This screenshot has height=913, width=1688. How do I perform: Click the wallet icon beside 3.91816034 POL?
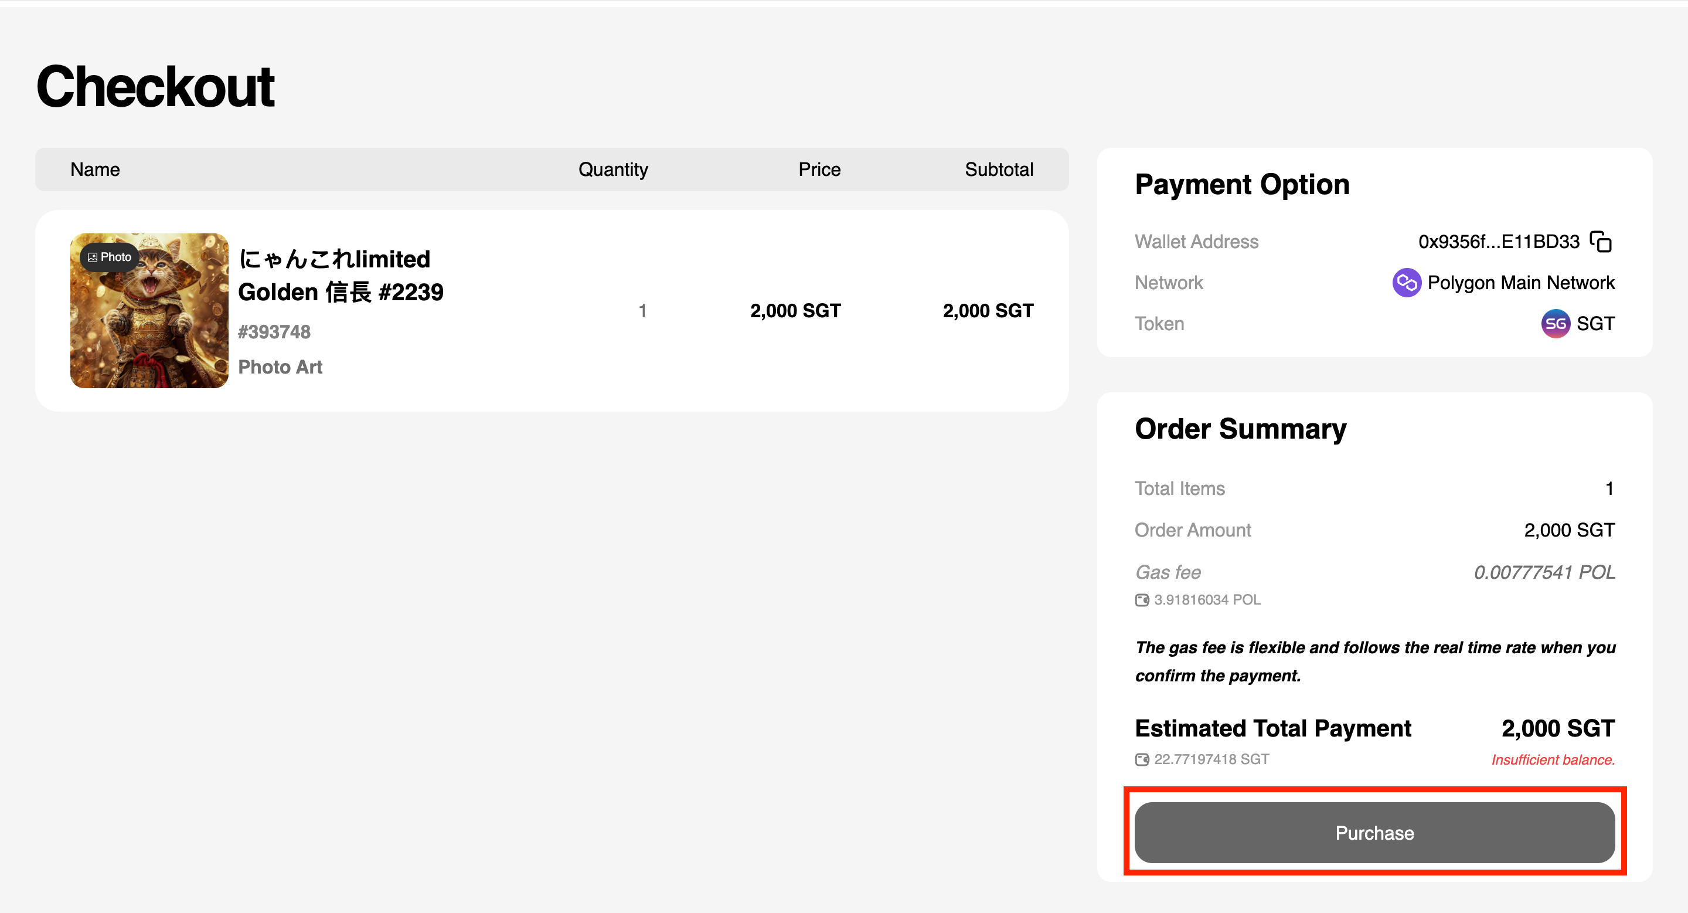(1142, 600)
